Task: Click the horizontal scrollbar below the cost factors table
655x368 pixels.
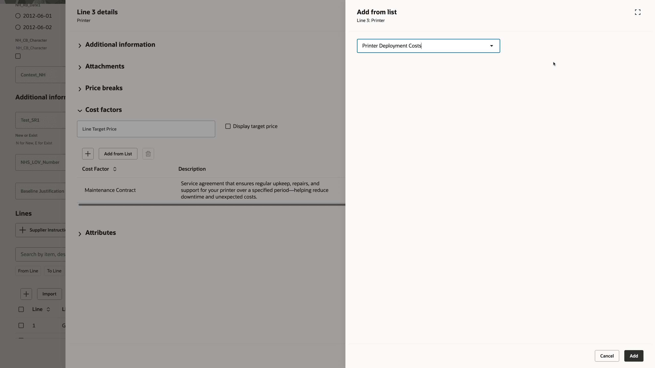Action: point(211,205)
